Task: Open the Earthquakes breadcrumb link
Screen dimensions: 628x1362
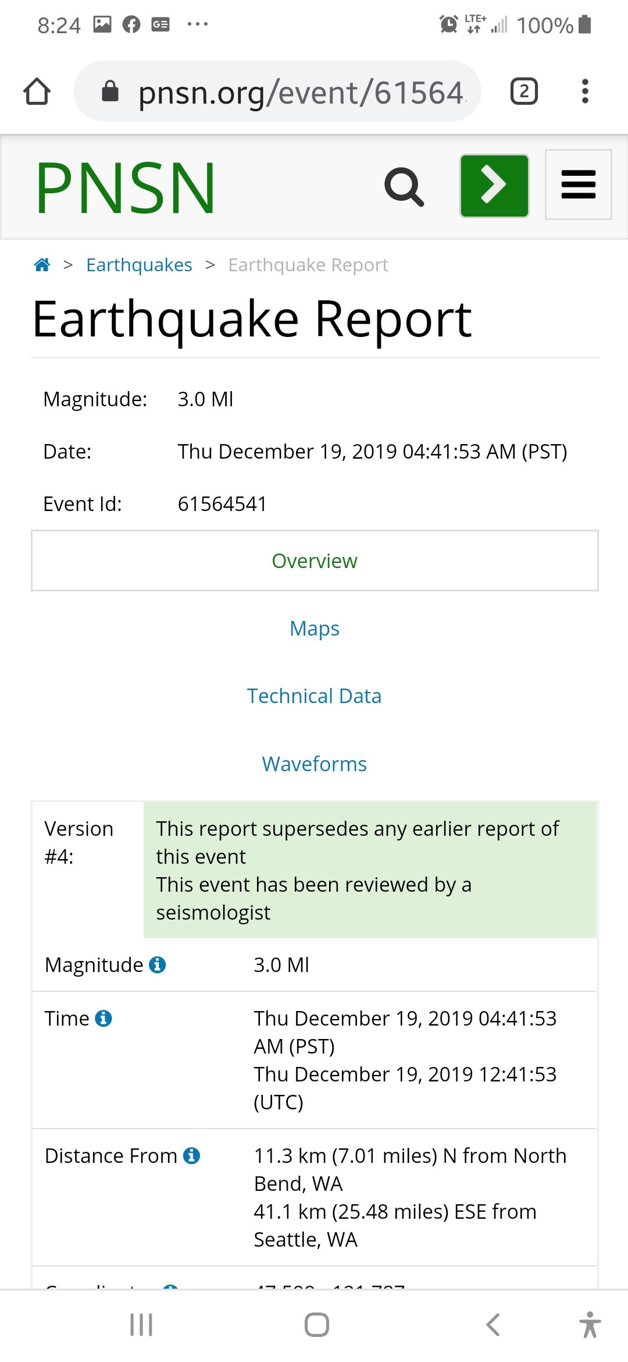Action: [139, 265]
